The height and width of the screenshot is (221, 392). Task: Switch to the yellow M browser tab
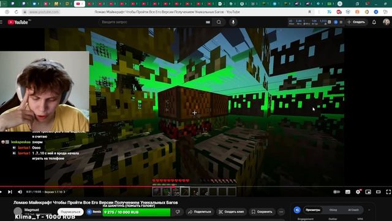pyautogui.click(x=56, y=4)
